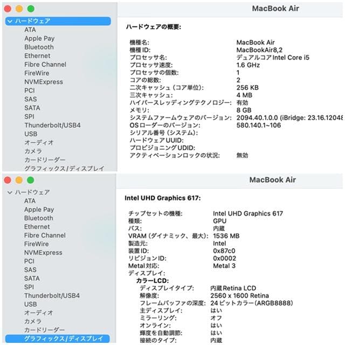The height and width of the screenshot is (345, 345).
Task: Collapse ハードウェア in top window sidebar
Action: click(10, 21)
